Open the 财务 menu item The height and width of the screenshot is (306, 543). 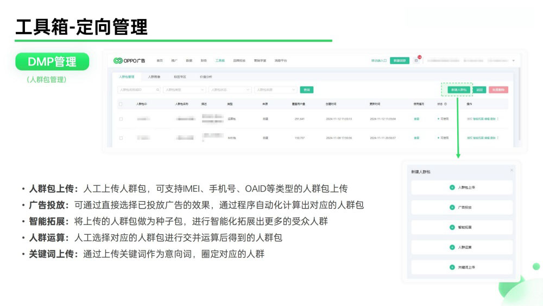coord(204,61)
